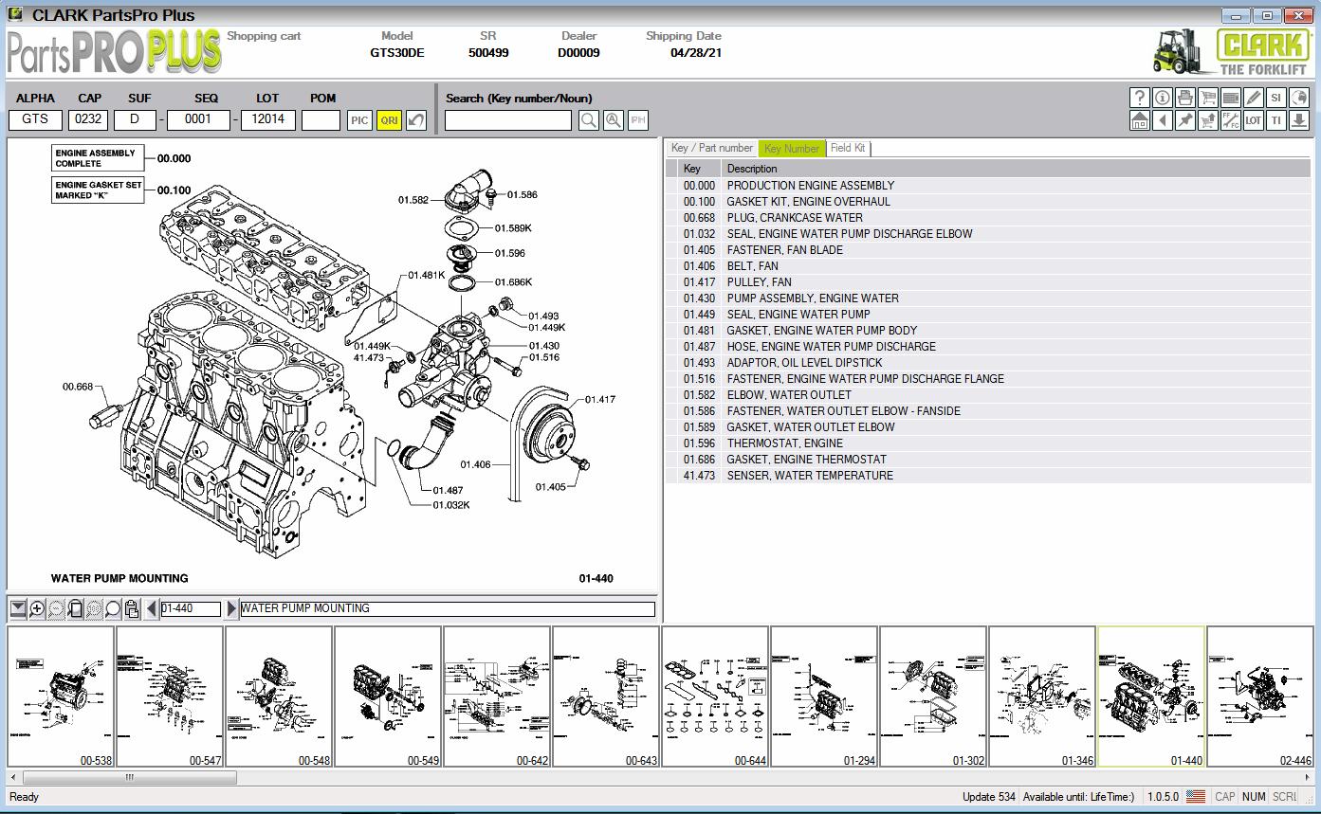Select the Key Number tab

click(792, 148)
